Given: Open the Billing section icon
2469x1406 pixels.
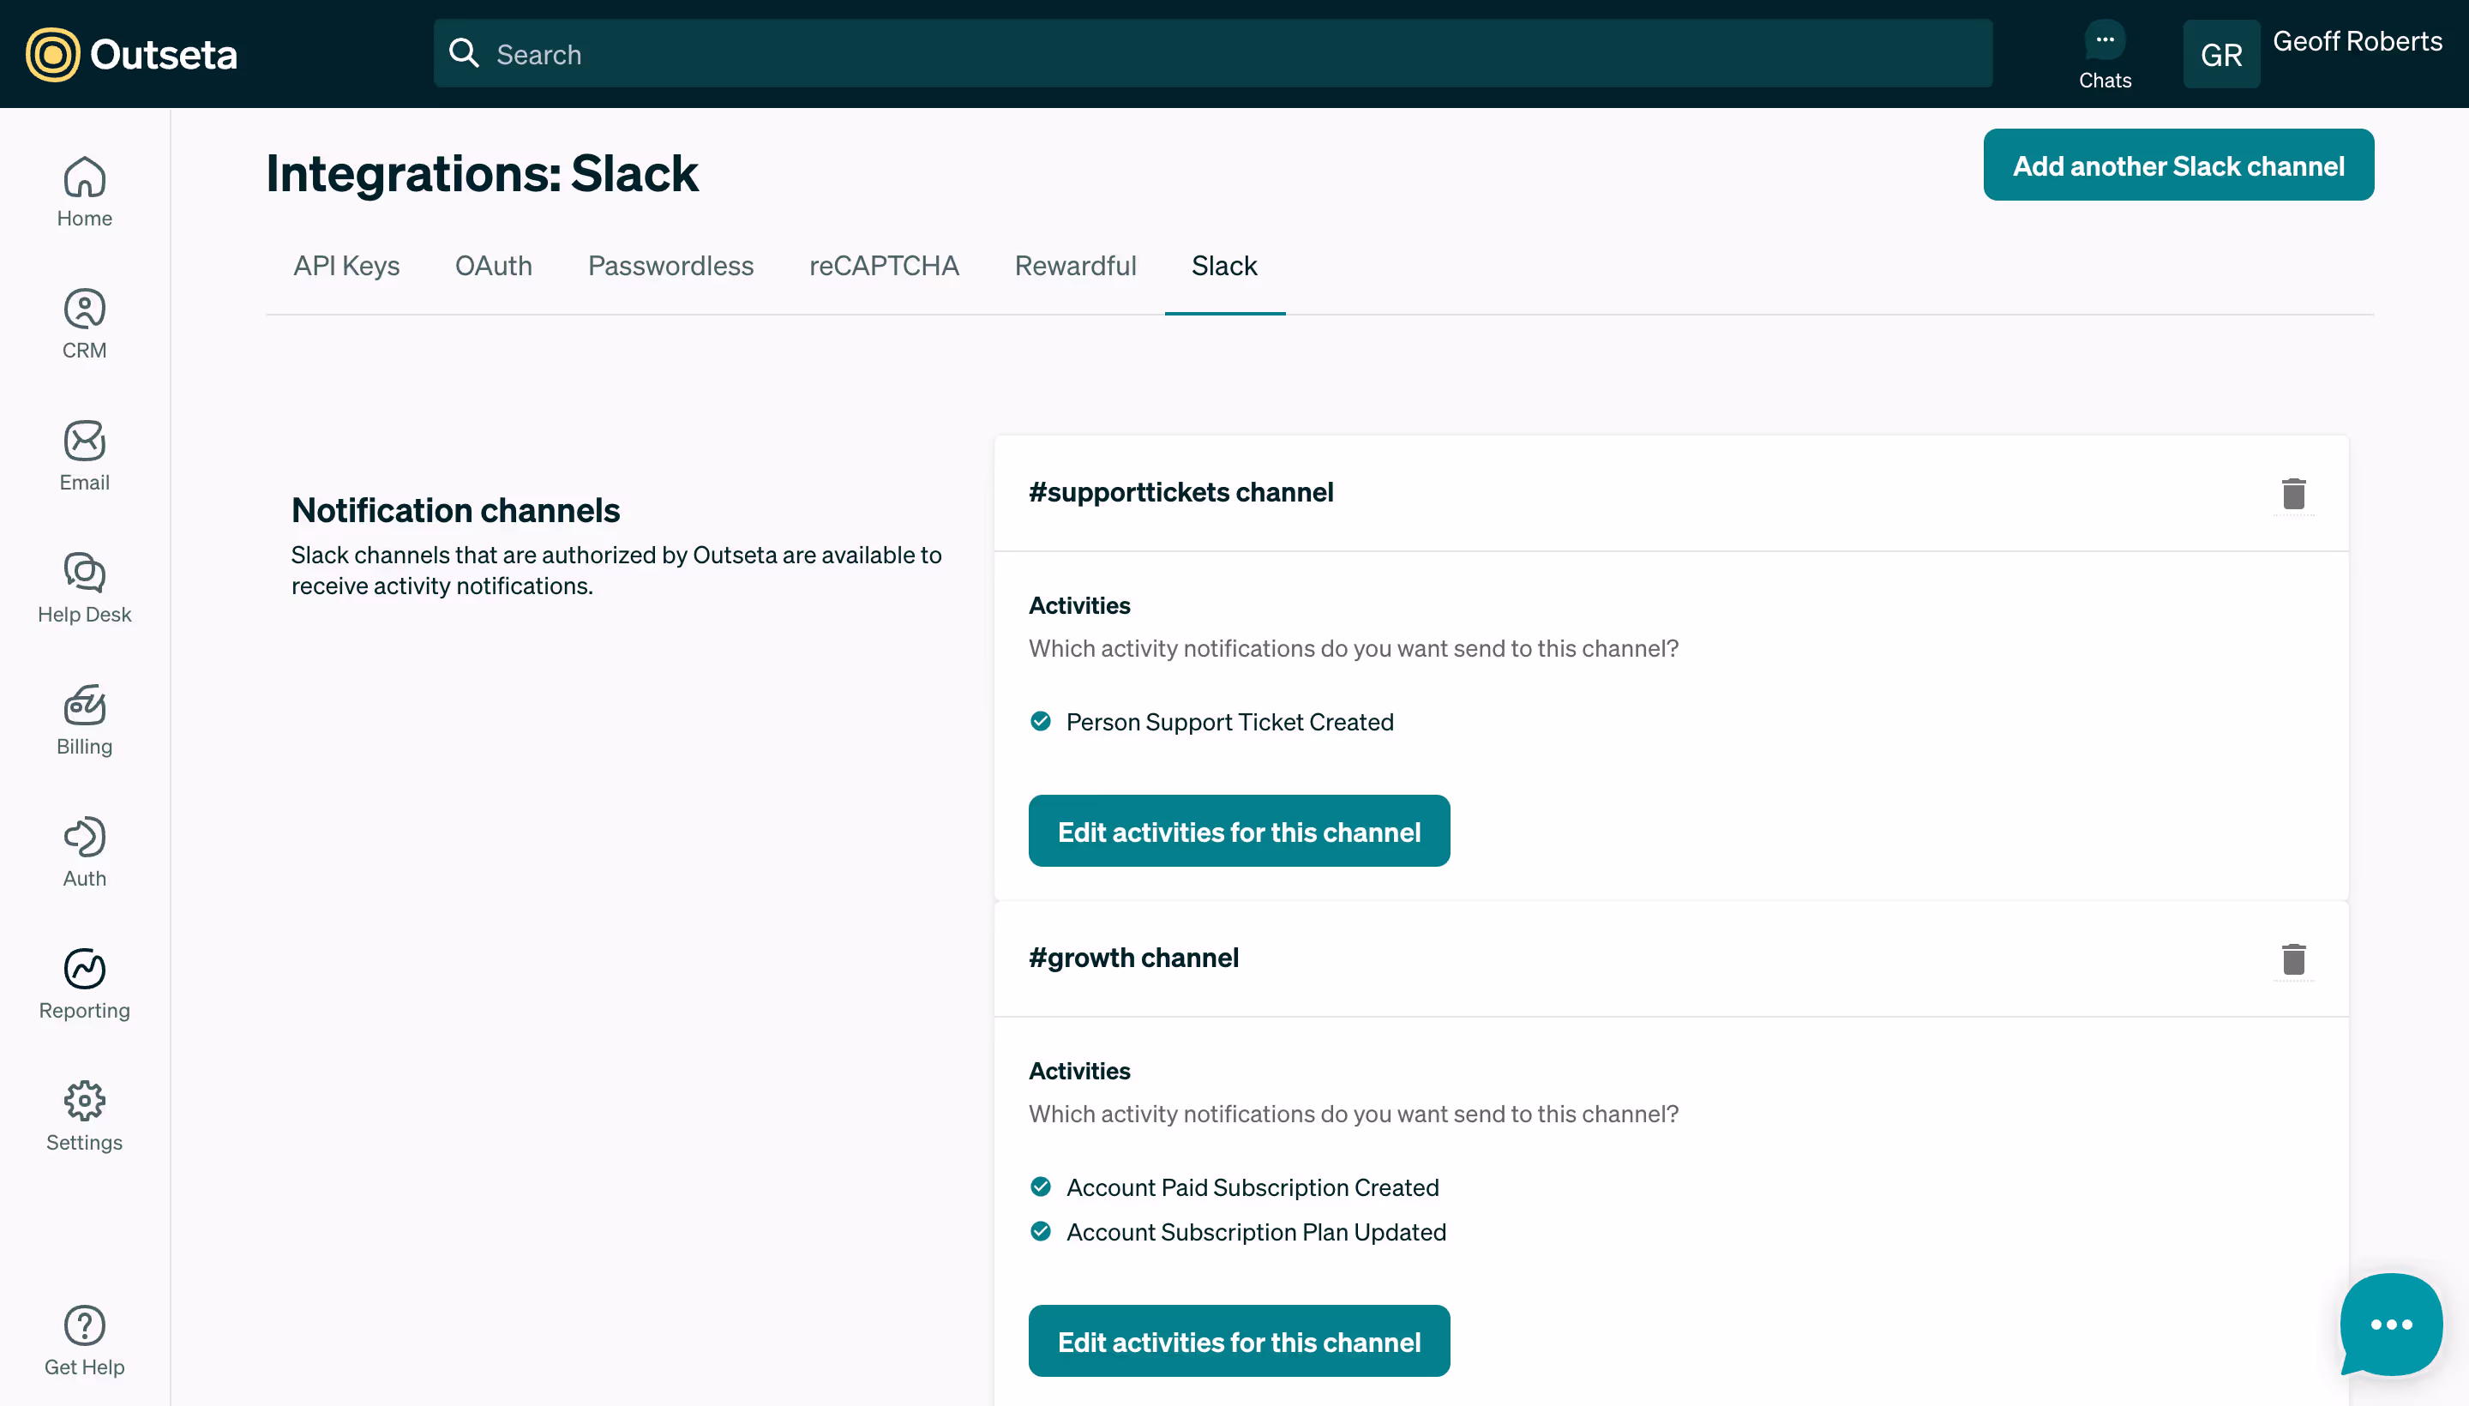Looking at the screenshot, I should tap(84, 719).
